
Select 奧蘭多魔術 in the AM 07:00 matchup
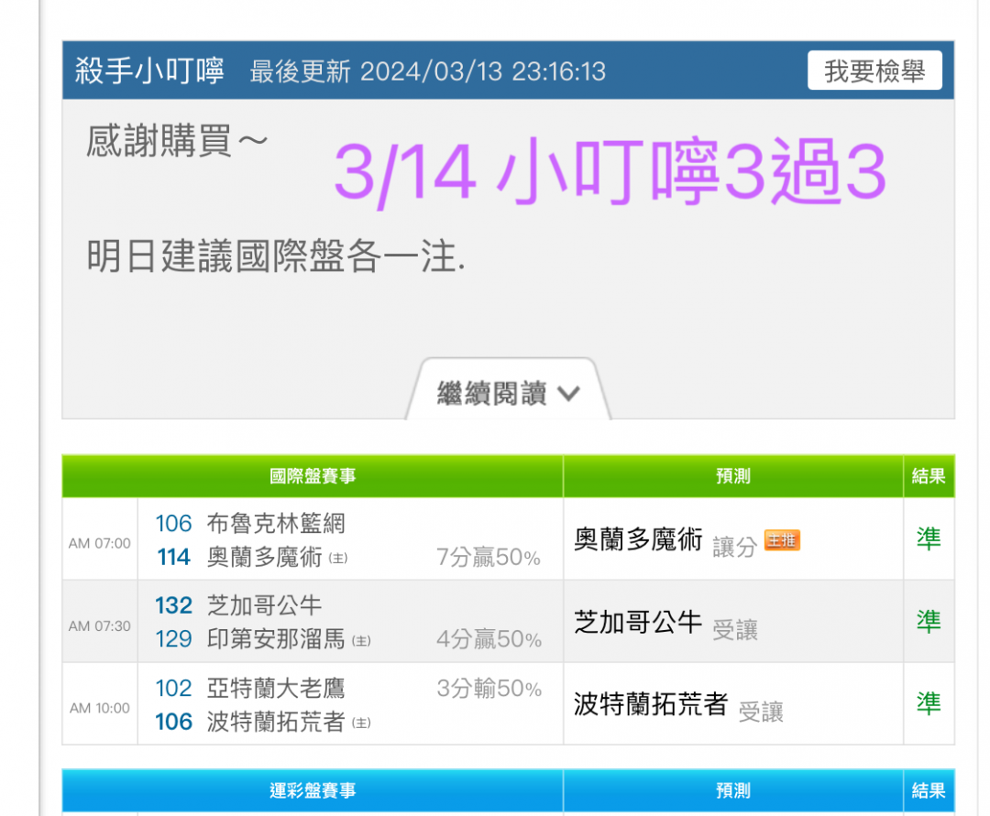pyautogui.click(x=265, y=557)
